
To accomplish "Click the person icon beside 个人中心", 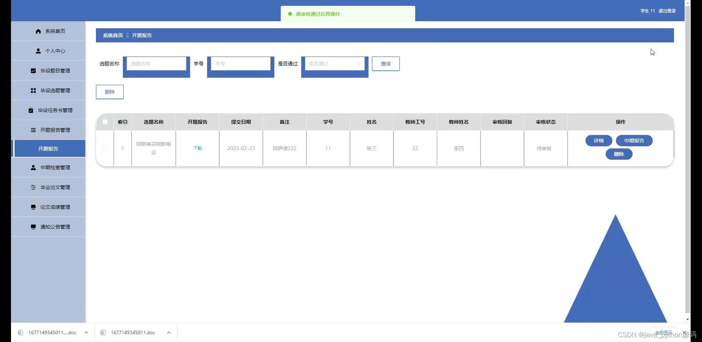I will tap(38, 51).
